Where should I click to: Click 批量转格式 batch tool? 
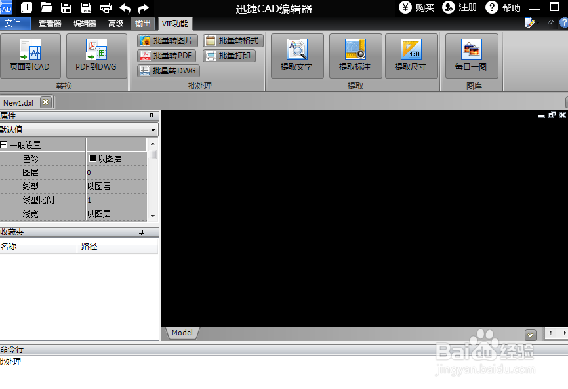tap(233, 41)
